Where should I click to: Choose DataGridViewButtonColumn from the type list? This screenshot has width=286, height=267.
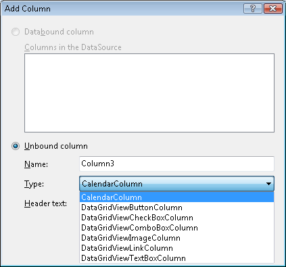click(176, 208)
